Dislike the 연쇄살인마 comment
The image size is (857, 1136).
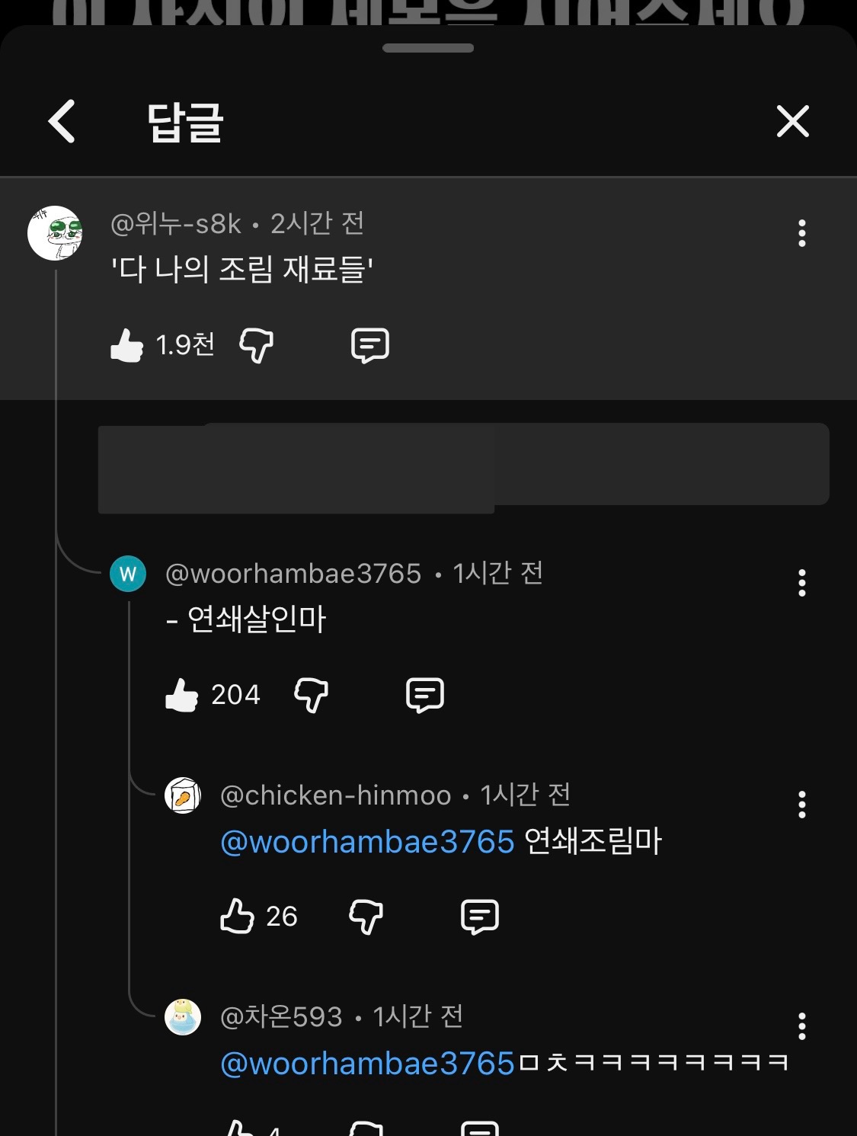pyautogui.click(x=312, y=695)
